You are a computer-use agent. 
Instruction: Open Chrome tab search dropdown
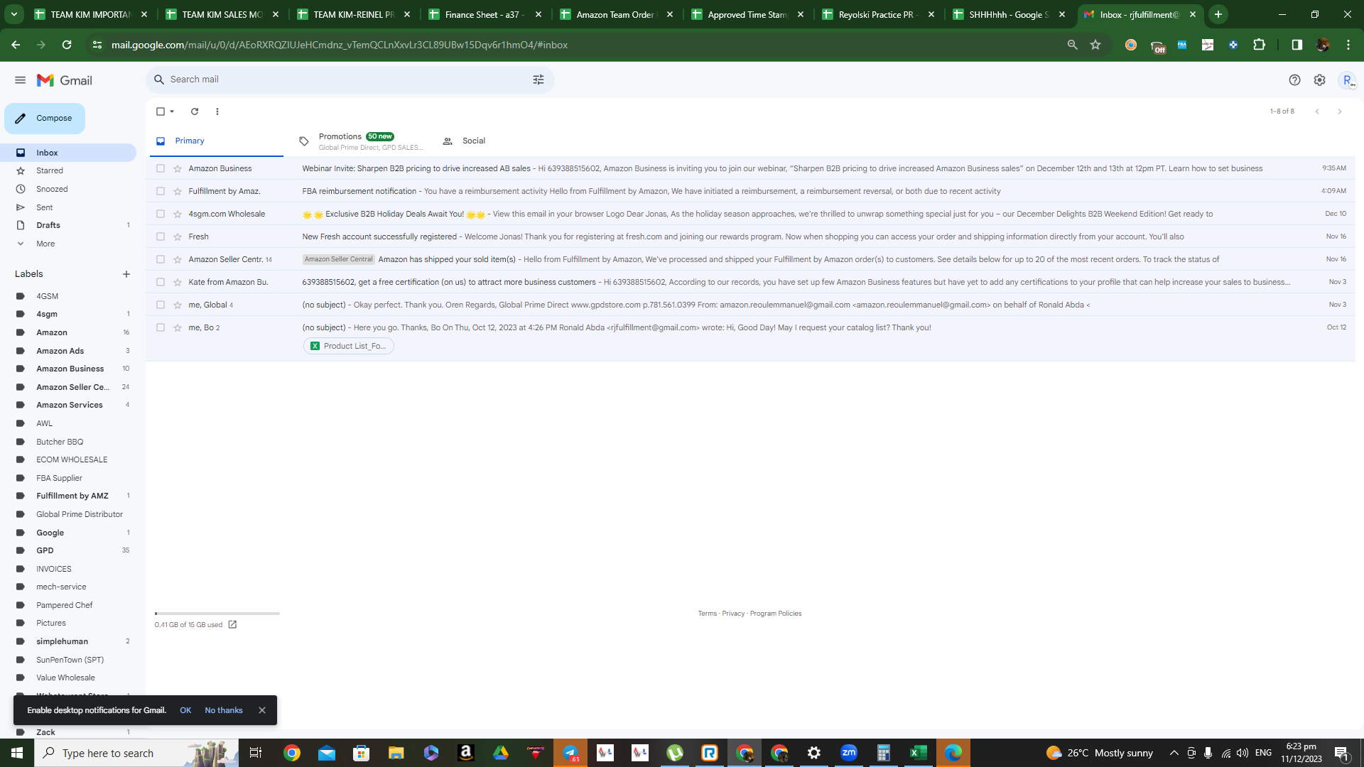click(13, 14)
